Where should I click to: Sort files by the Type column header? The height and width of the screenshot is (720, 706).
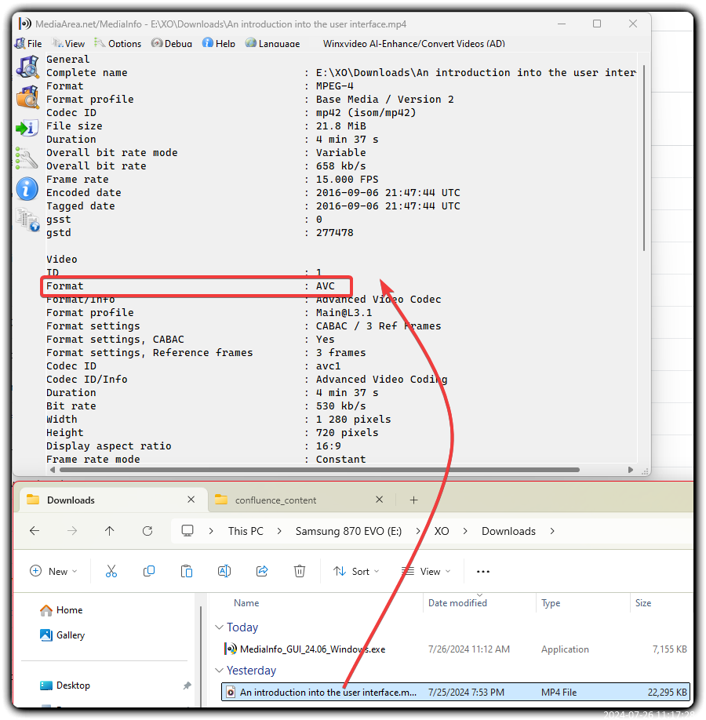pos(551,603)
